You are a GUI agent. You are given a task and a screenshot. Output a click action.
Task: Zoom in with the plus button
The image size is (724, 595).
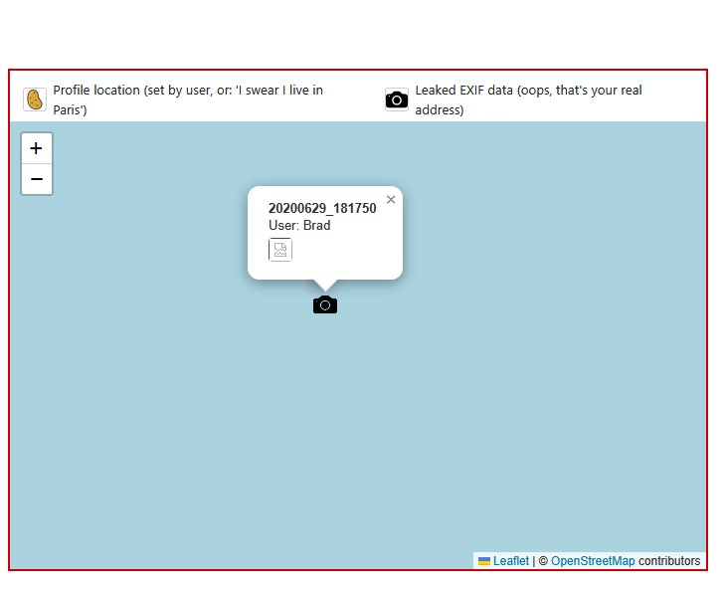pyautogui.click(x=37, y=148)
